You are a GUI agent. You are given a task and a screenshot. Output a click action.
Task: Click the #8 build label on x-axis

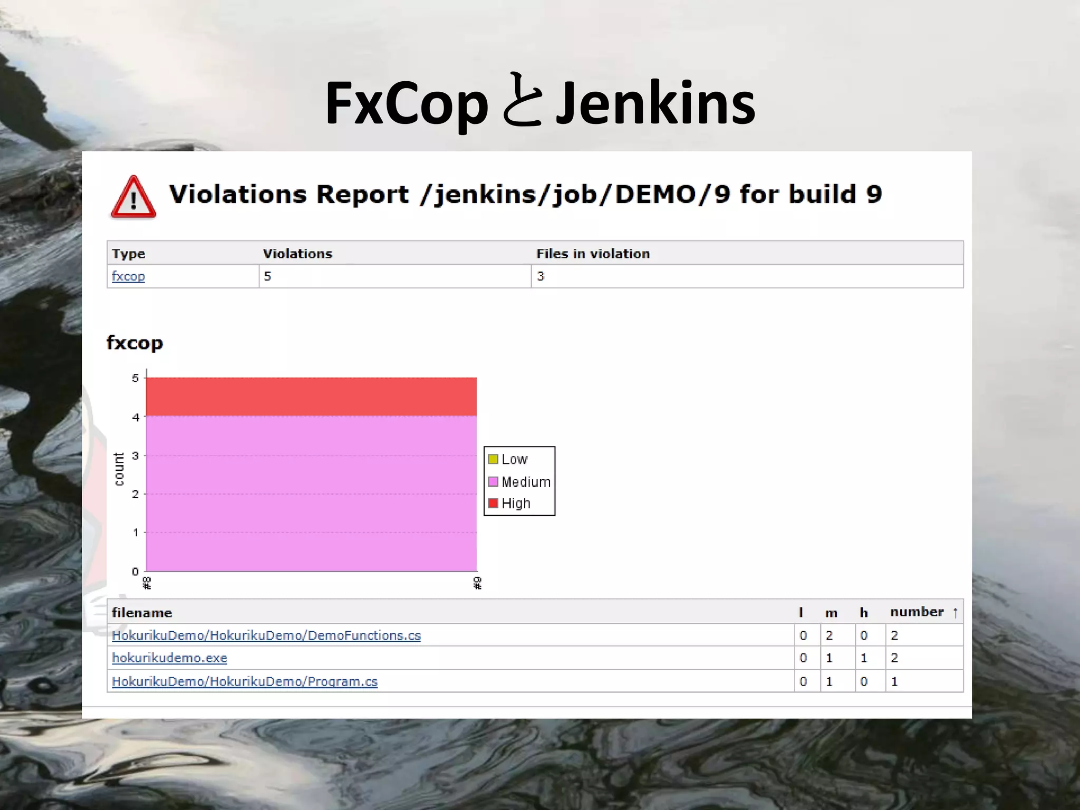[147, 583]
